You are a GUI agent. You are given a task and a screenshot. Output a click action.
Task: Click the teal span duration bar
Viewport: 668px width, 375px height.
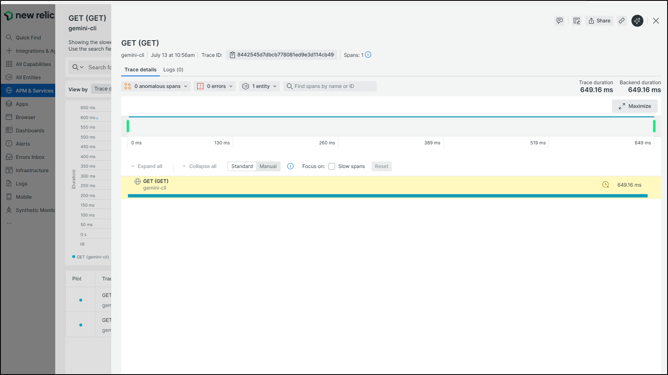click(x=388, y=196)
